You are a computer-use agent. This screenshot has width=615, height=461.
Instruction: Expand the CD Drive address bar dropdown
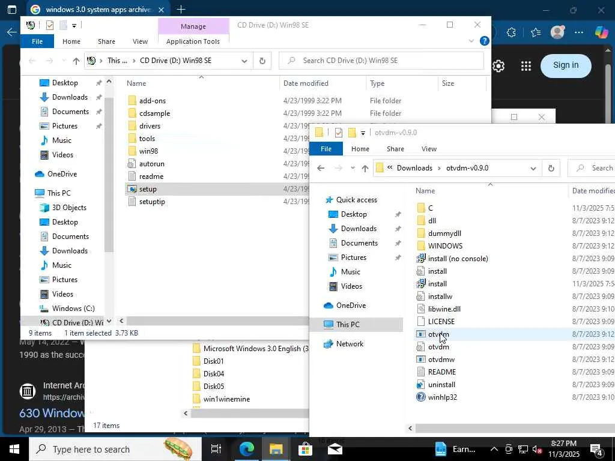click(244, 61)
